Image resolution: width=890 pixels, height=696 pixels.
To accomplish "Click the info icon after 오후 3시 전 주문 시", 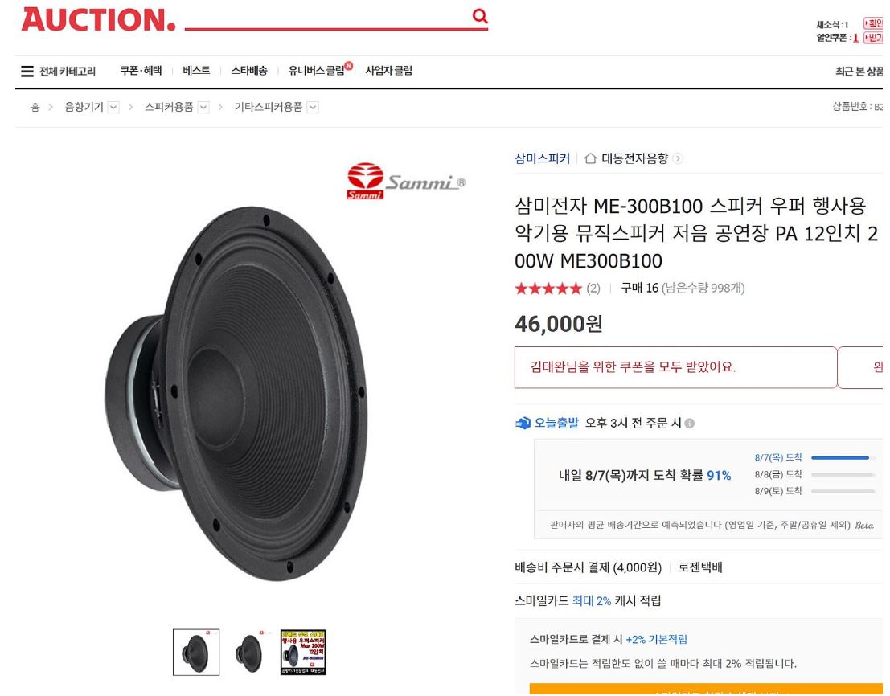I will pos(689,424).
